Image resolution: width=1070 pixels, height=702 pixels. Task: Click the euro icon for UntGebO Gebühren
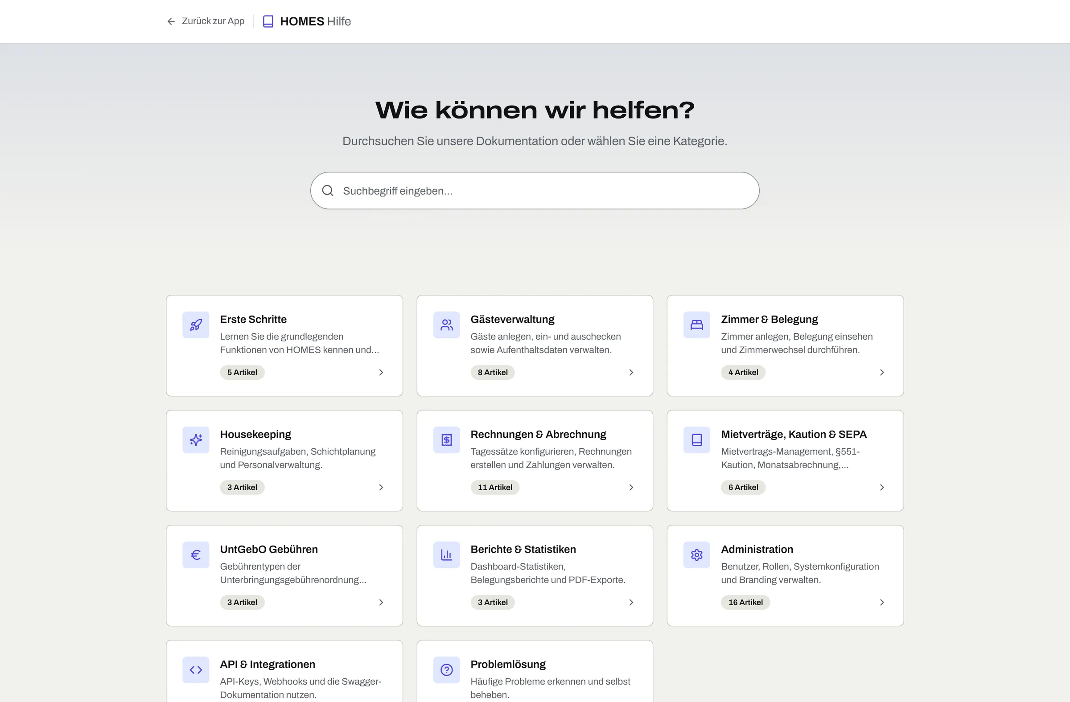pyautogui.click(x=196, y=554)
